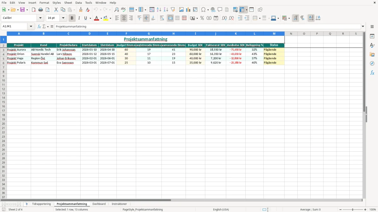Switch to the Dashboard sheet tab
The width and height of the screenshot is (378, 212).
[x=99, y=204]
